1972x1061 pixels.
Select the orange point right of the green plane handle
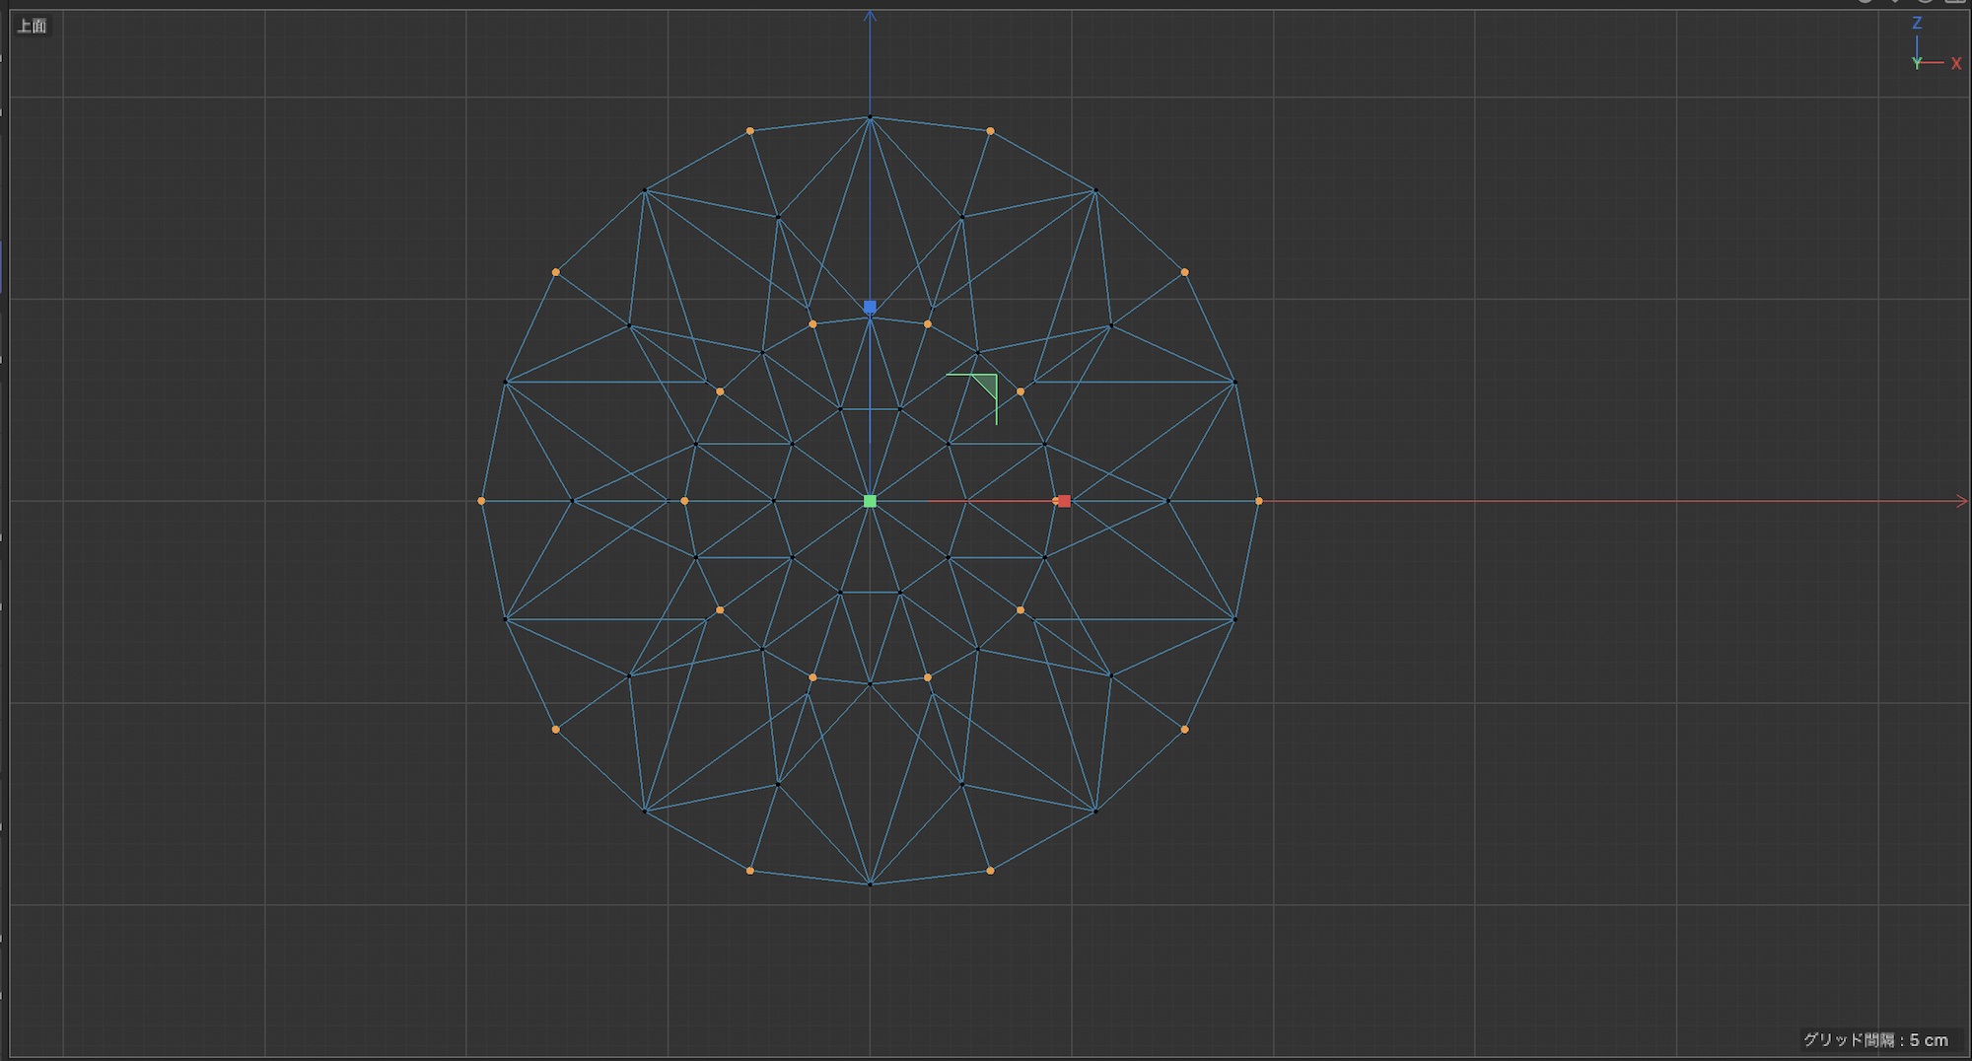(x=1021, y=391)
